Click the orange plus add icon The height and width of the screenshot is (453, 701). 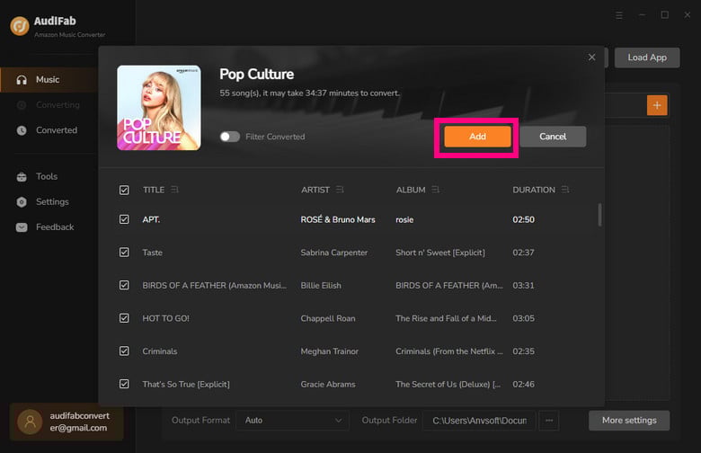[657, 105]
